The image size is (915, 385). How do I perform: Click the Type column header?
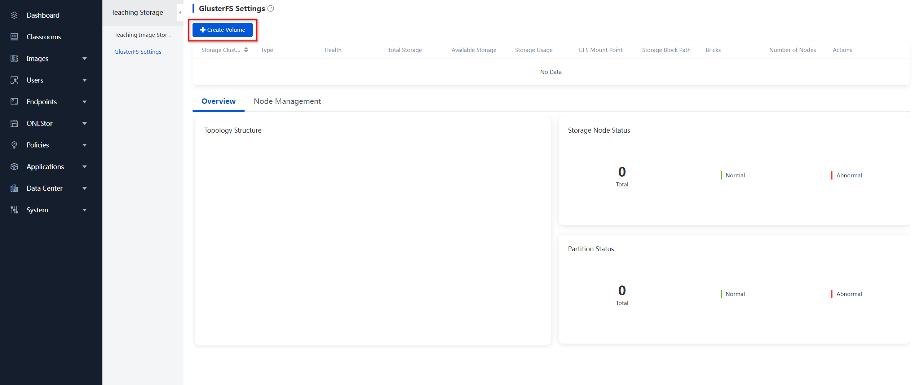click(267, 50)
